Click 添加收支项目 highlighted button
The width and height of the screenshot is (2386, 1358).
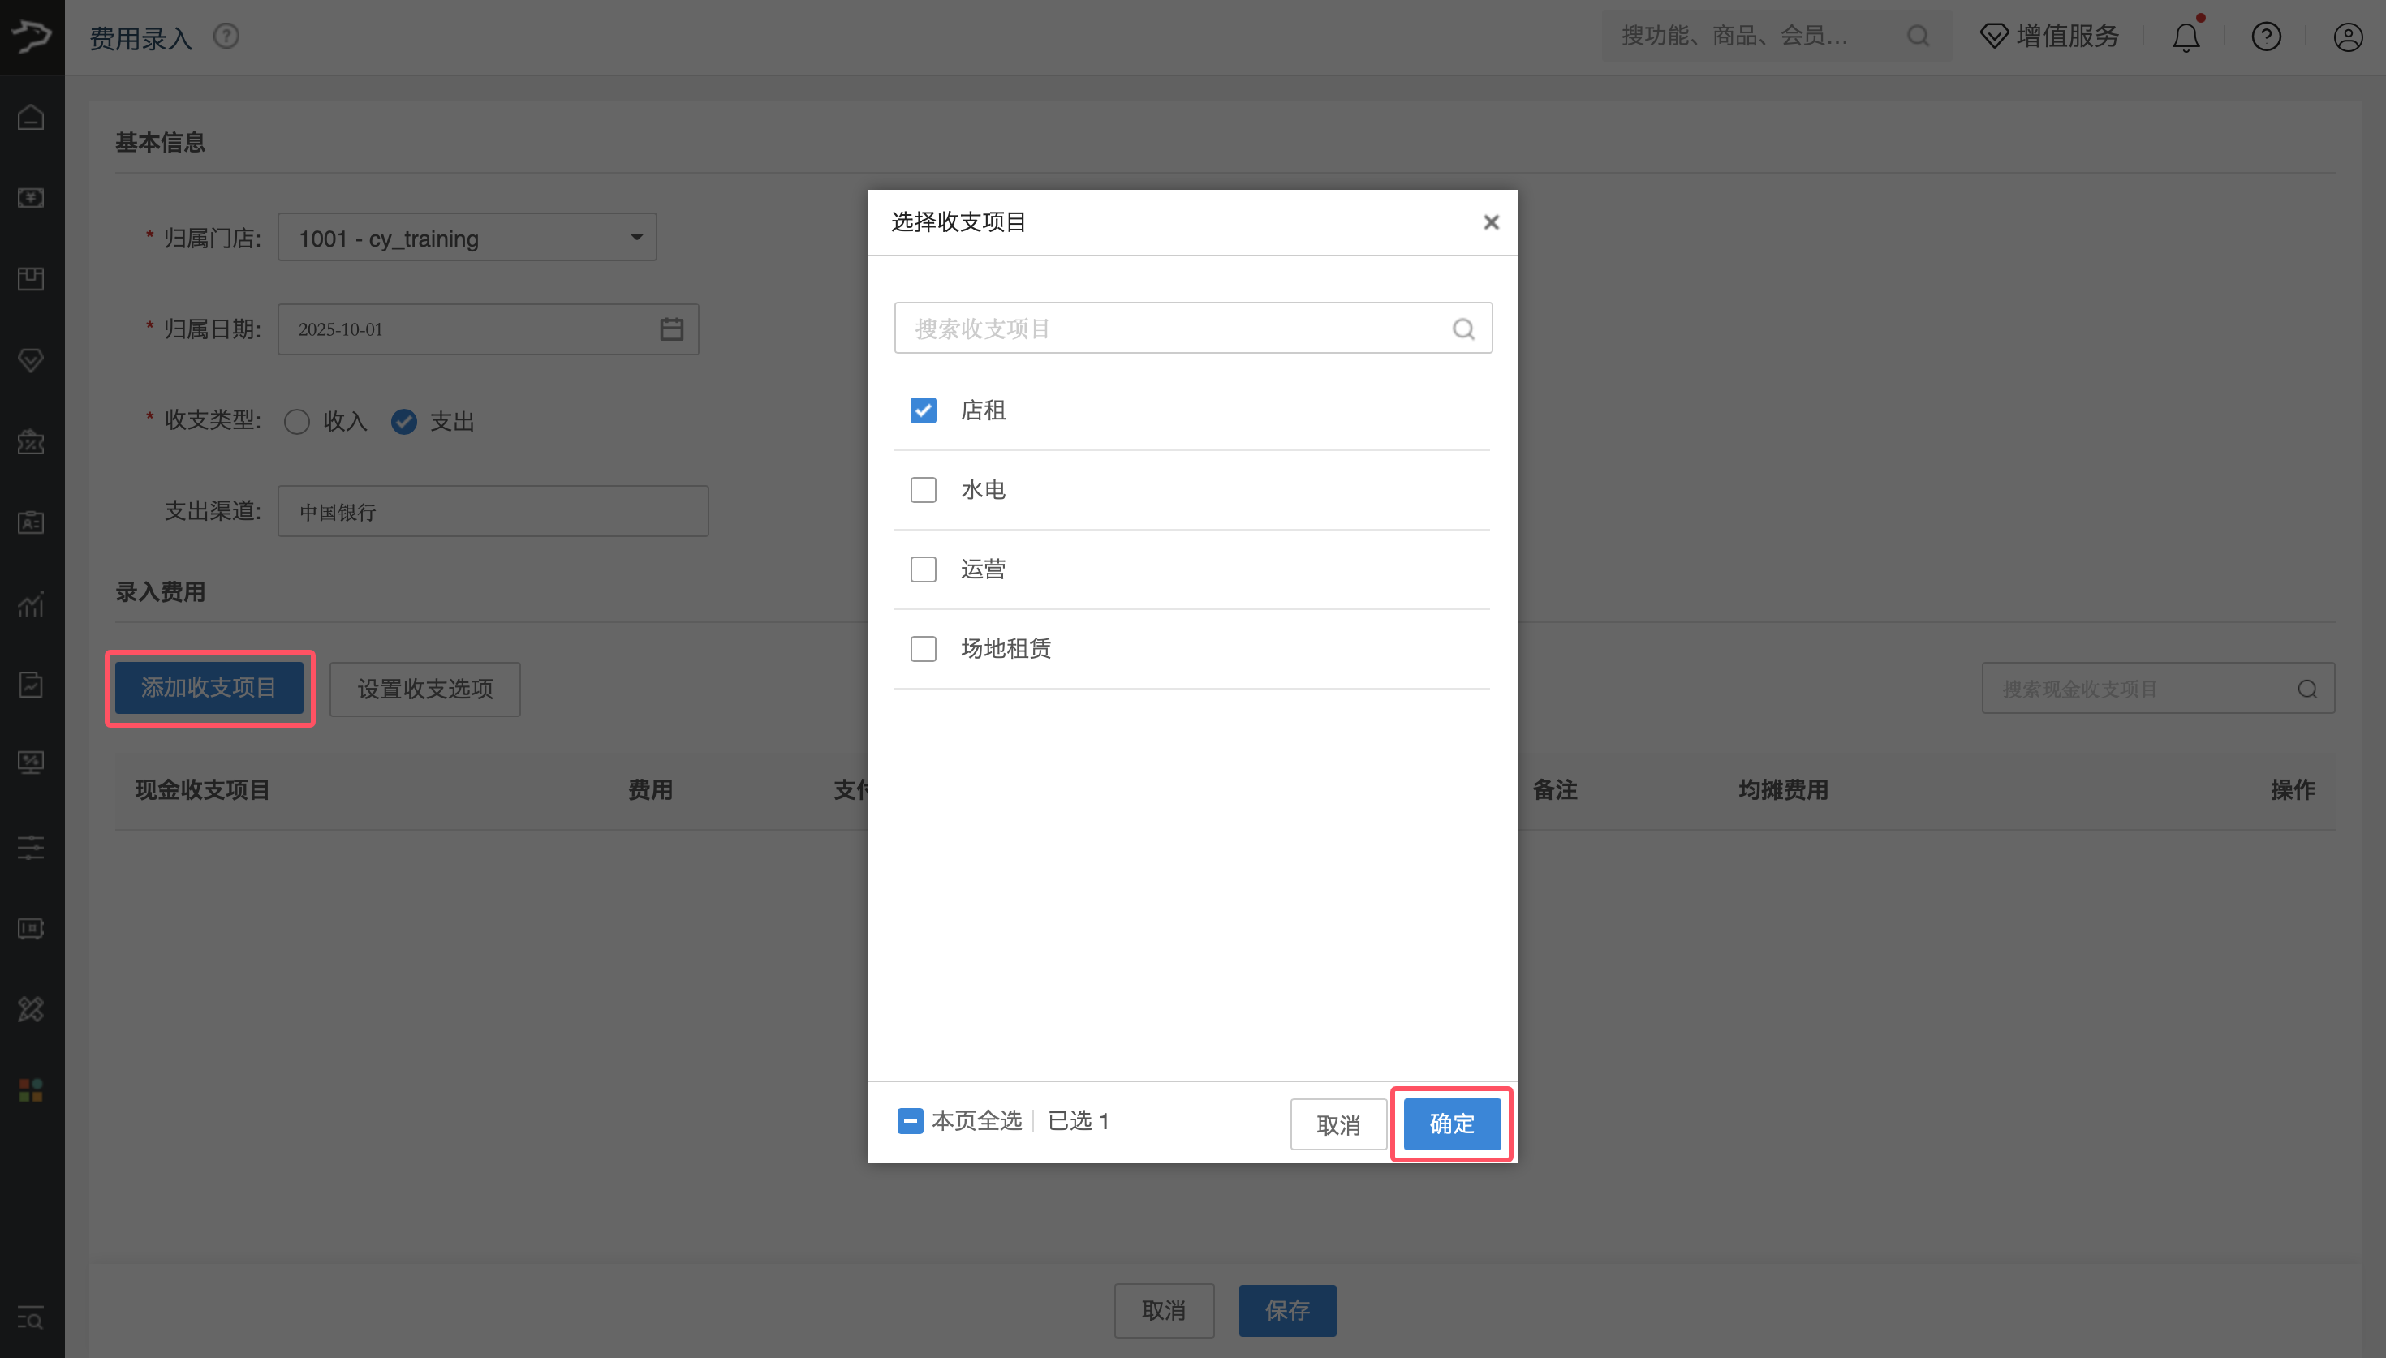tap(209, 688)
